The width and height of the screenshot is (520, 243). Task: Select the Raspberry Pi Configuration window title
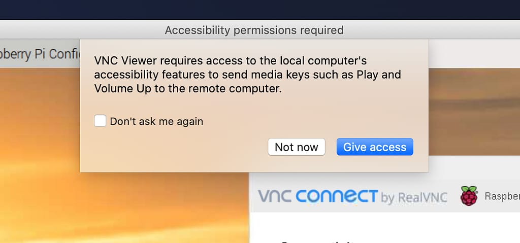pyautogui.click(x=38, y=54)
